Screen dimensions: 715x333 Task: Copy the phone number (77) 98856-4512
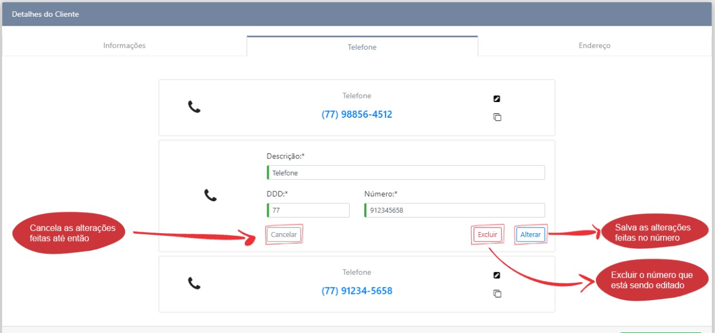(497, 117)
